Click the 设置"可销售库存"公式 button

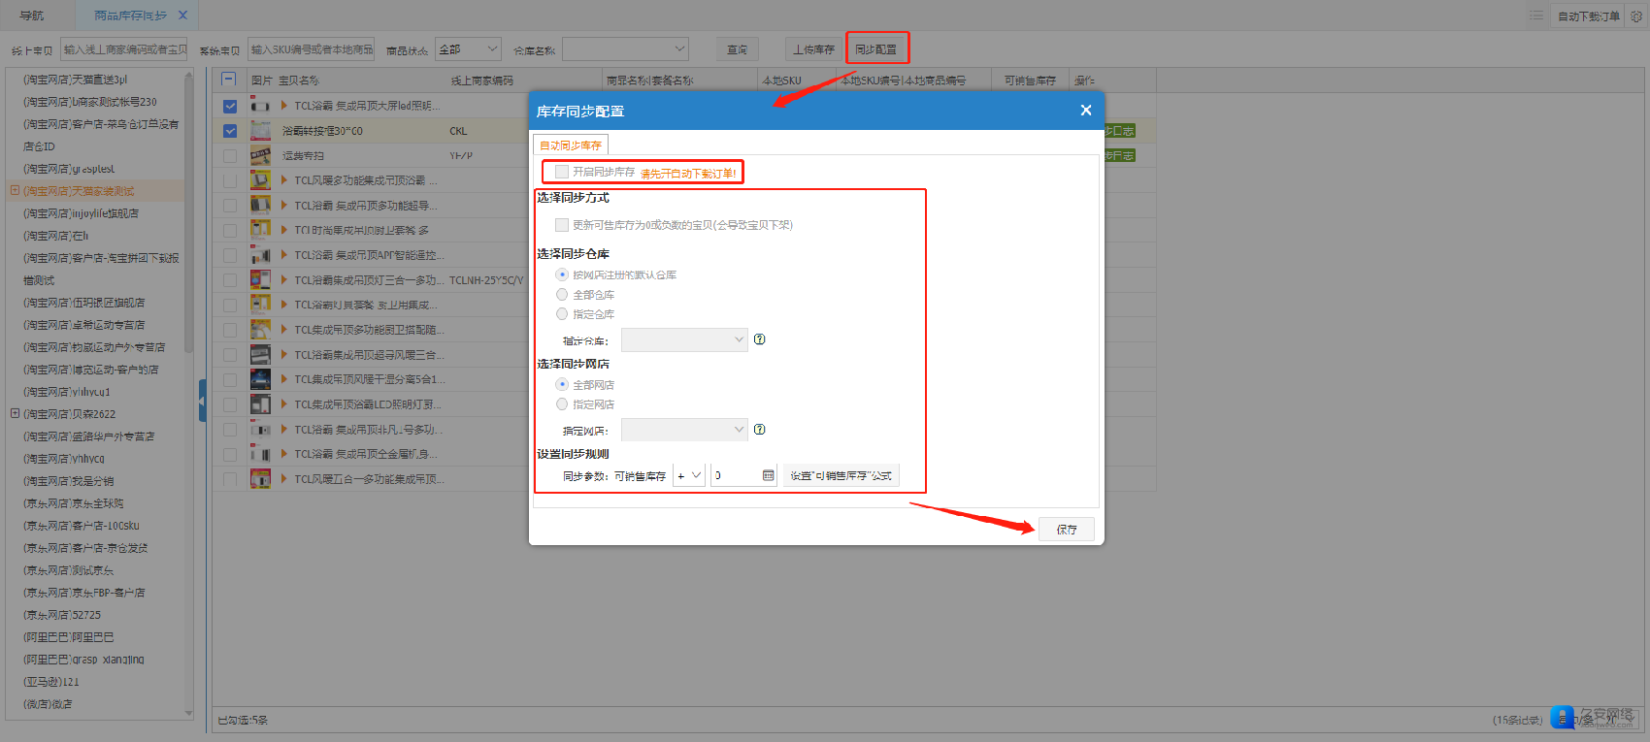[841, 475]
